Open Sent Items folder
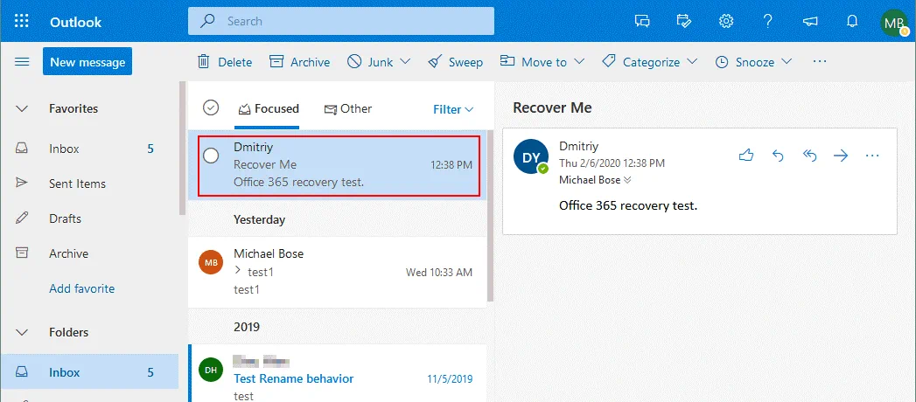Image resolution: width=916 pixels, height=402 pixels. 88,184
